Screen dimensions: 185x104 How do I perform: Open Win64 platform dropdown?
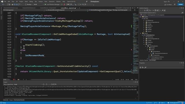pos(38,5)
